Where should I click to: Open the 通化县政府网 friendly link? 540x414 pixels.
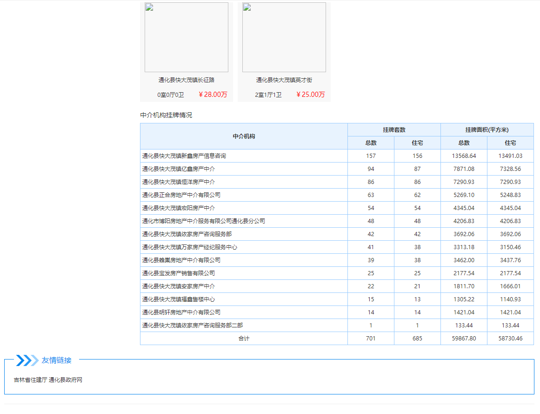click(66, 380)
